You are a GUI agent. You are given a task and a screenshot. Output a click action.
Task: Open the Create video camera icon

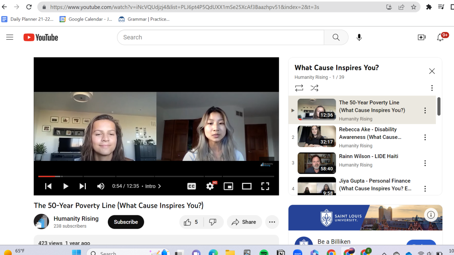coord(421,37)
